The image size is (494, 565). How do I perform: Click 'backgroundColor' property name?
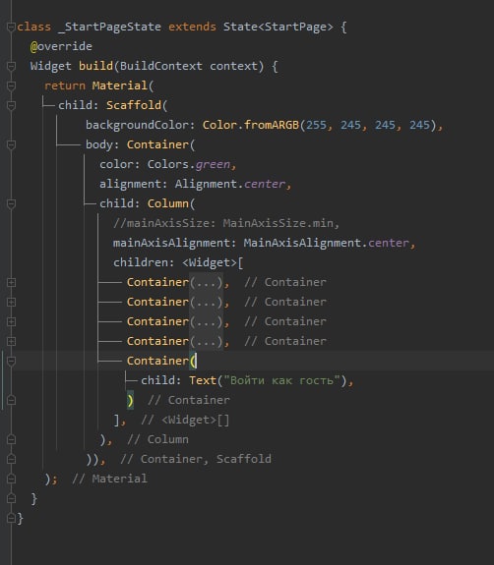pyautogui.click(x=137, y=125)
